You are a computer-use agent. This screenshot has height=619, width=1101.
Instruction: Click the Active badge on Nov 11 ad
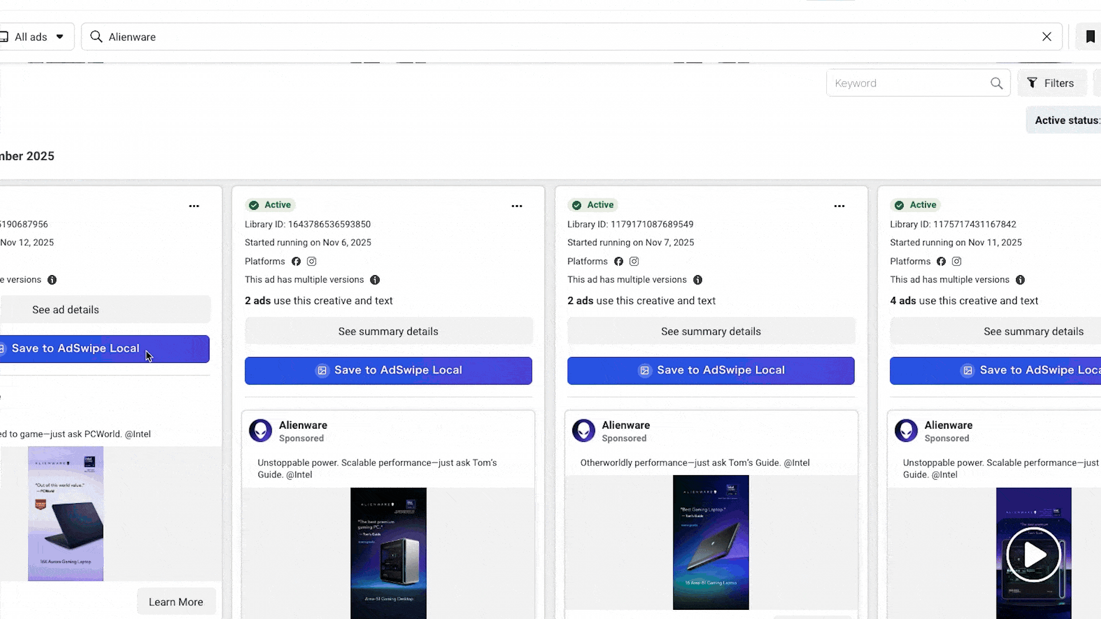pyautogui.click(x=916, y=205)
